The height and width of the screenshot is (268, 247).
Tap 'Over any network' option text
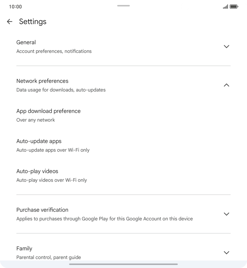coord(35,120)
